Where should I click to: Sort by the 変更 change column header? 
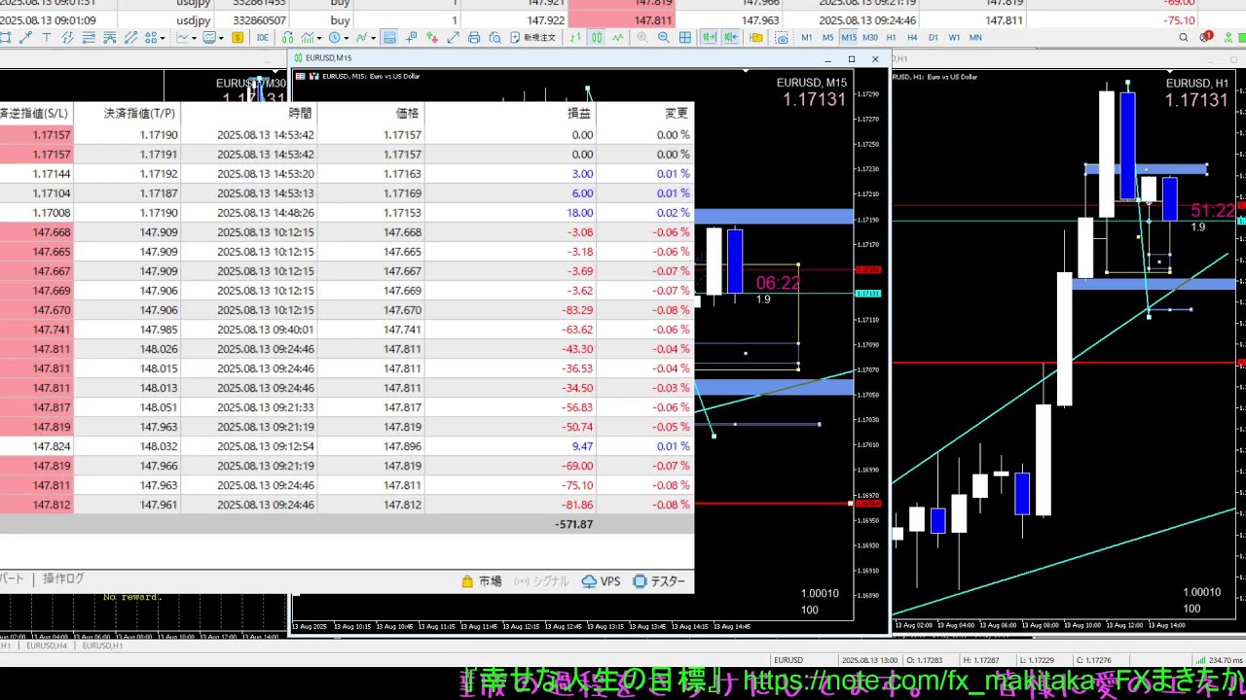pos(677,113)
